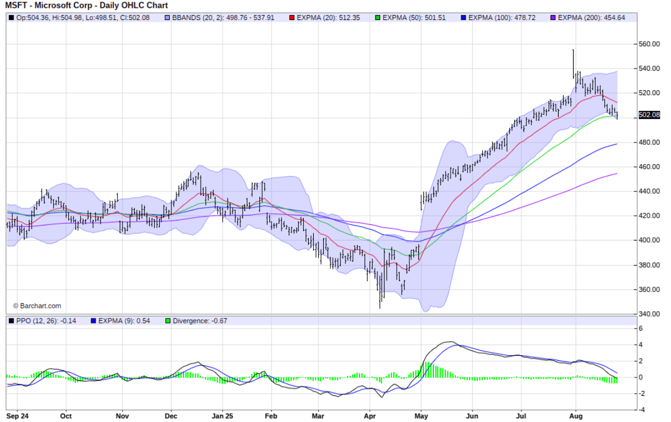Click the 480.00 price axis label
This screenshot has height=422, width=671.
(649, 143)
